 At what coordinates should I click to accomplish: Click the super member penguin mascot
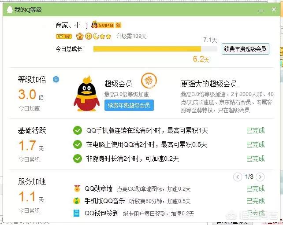coord(87,94)
